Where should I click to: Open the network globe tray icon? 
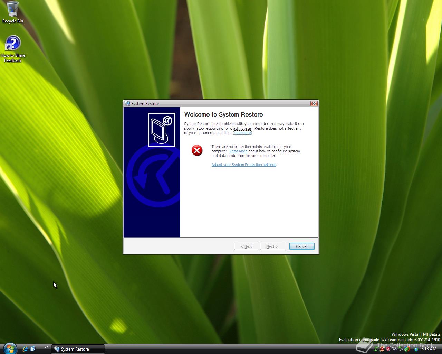click(415, 349)
